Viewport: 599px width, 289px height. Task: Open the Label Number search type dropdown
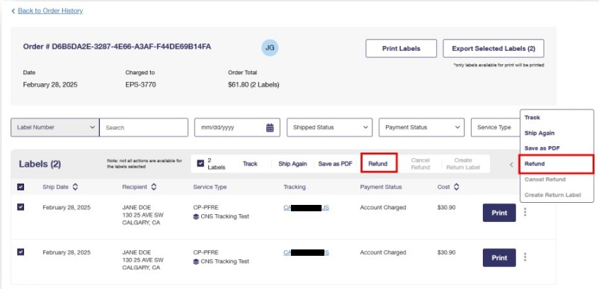click(55, 128)
